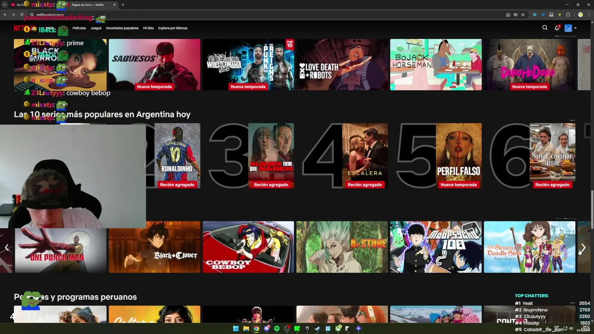Open Chrome extensions puzzle icon
Image resolution: width=594 pixels, height=334 pixels.
click(x=568, y=14)
